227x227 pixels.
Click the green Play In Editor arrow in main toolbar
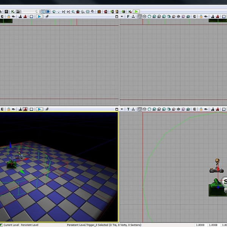136,12
